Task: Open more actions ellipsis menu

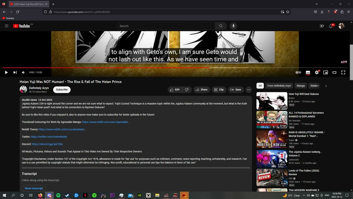Action: pyautogui.click(x=249, y=90)
